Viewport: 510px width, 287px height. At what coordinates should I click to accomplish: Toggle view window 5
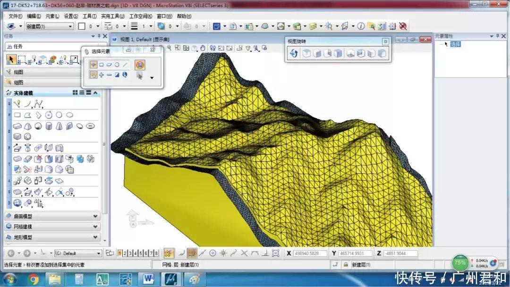[141, 253]
